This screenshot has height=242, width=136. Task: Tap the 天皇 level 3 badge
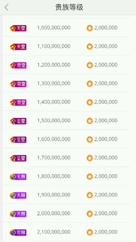click(18, 47)
